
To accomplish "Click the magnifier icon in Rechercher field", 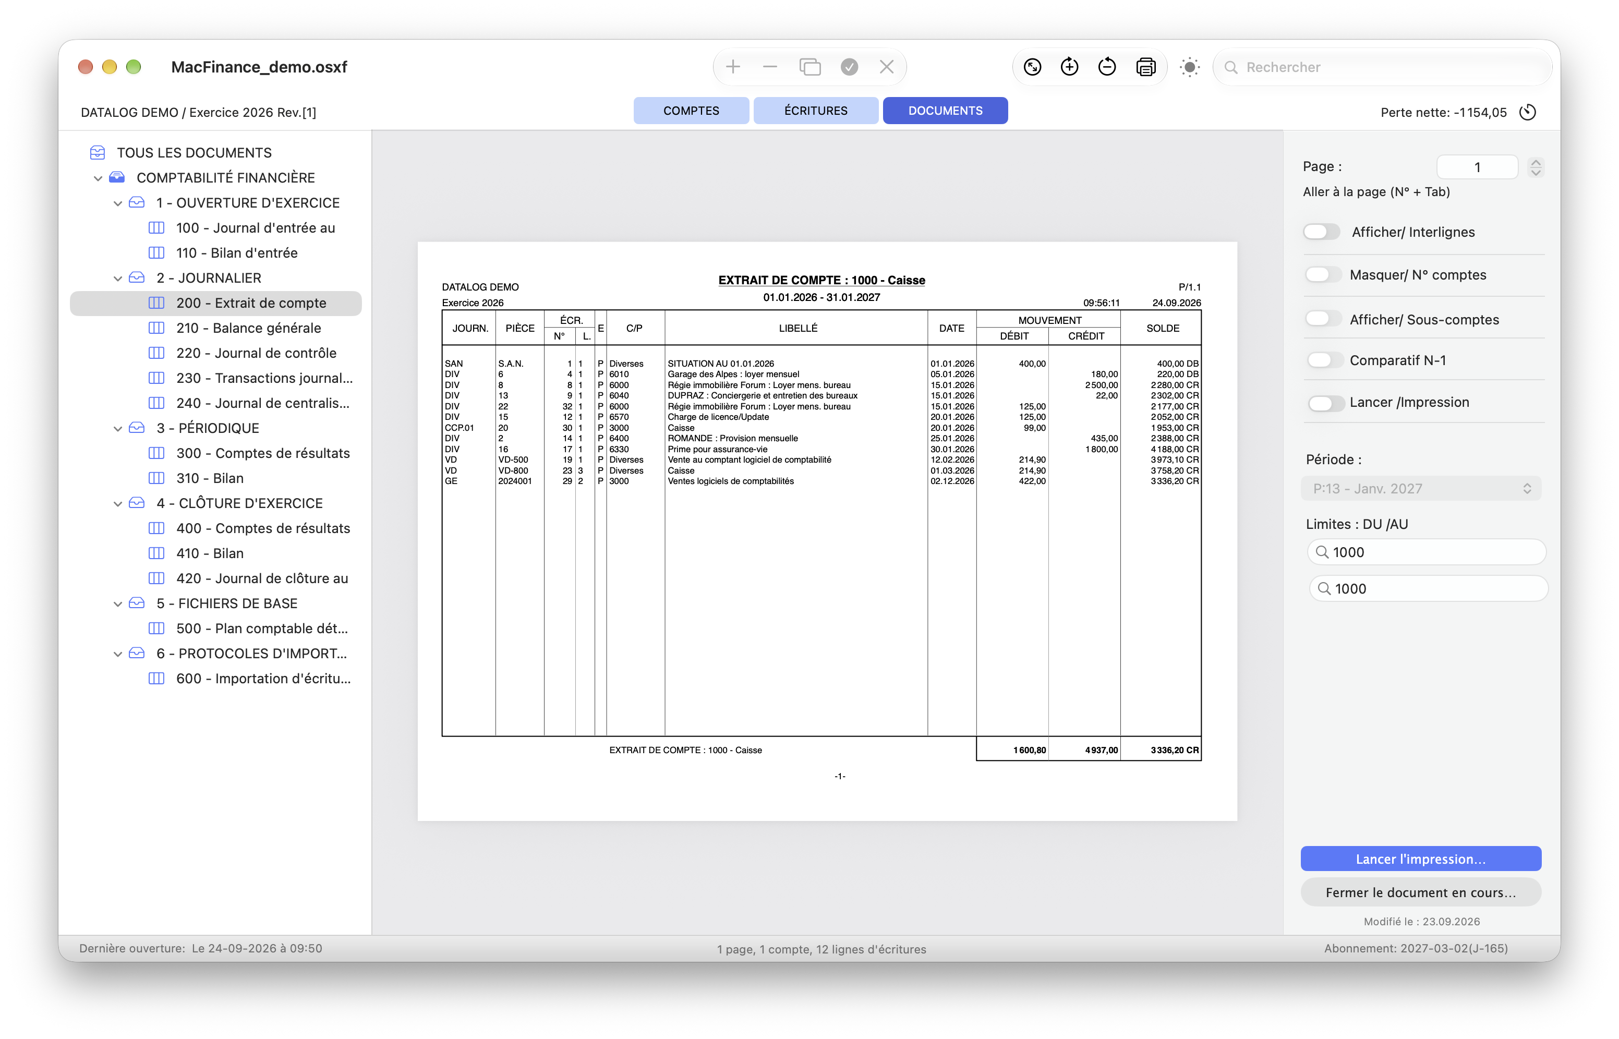I will [1230, 67].
